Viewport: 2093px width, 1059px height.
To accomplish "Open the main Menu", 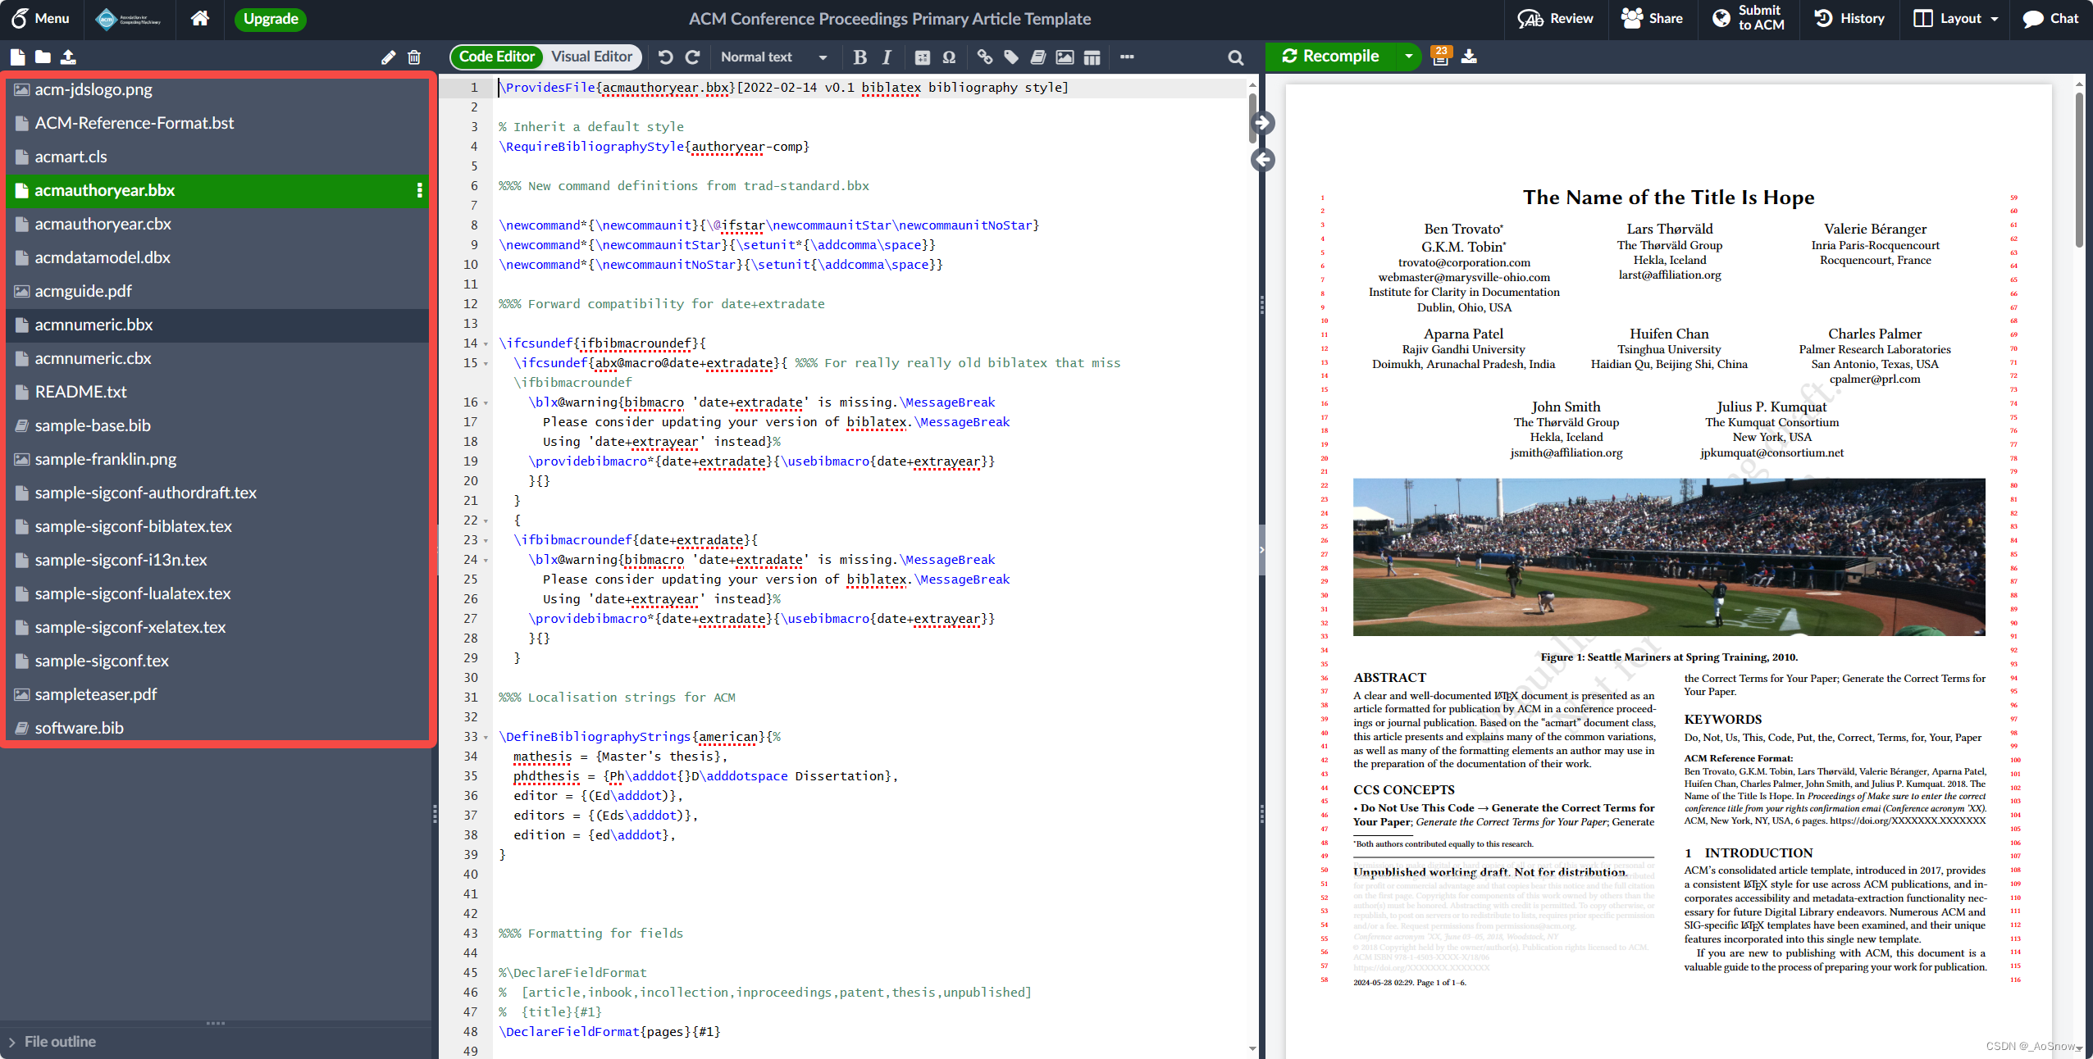I will [x=40, y=18].
